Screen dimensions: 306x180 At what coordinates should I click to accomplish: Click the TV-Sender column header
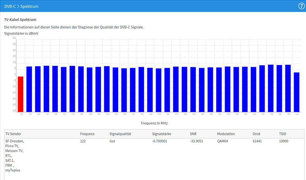coord(13,134)
